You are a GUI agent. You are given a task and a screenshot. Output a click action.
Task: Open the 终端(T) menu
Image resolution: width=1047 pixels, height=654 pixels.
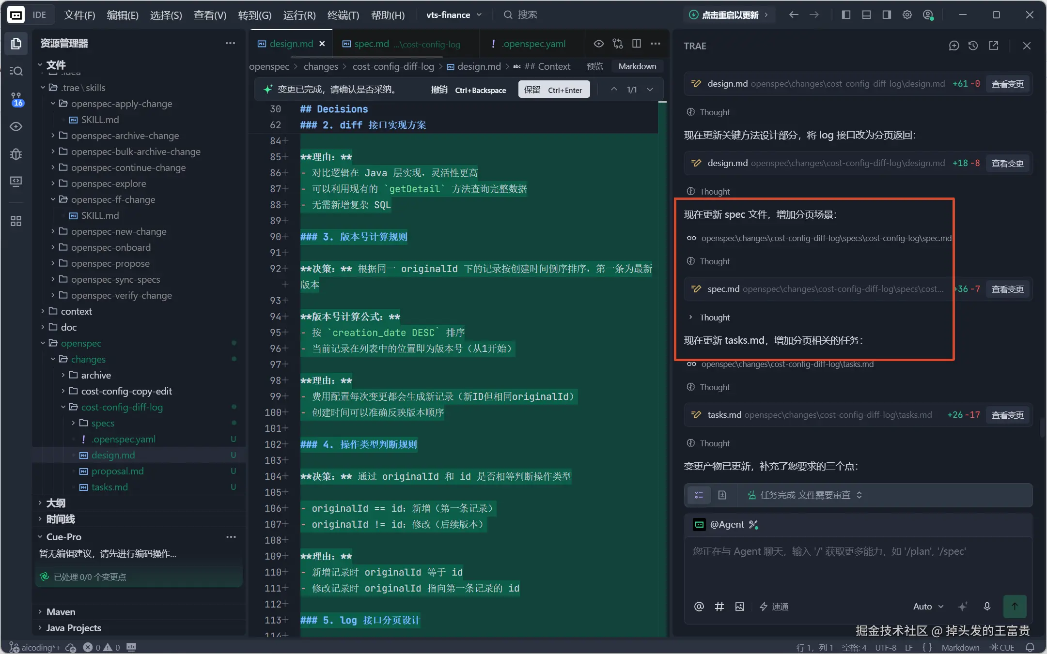(343, 15)
